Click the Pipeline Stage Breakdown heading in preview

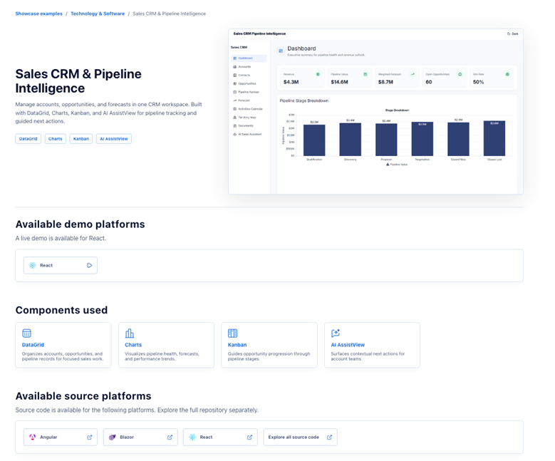(x=304, y=101)
